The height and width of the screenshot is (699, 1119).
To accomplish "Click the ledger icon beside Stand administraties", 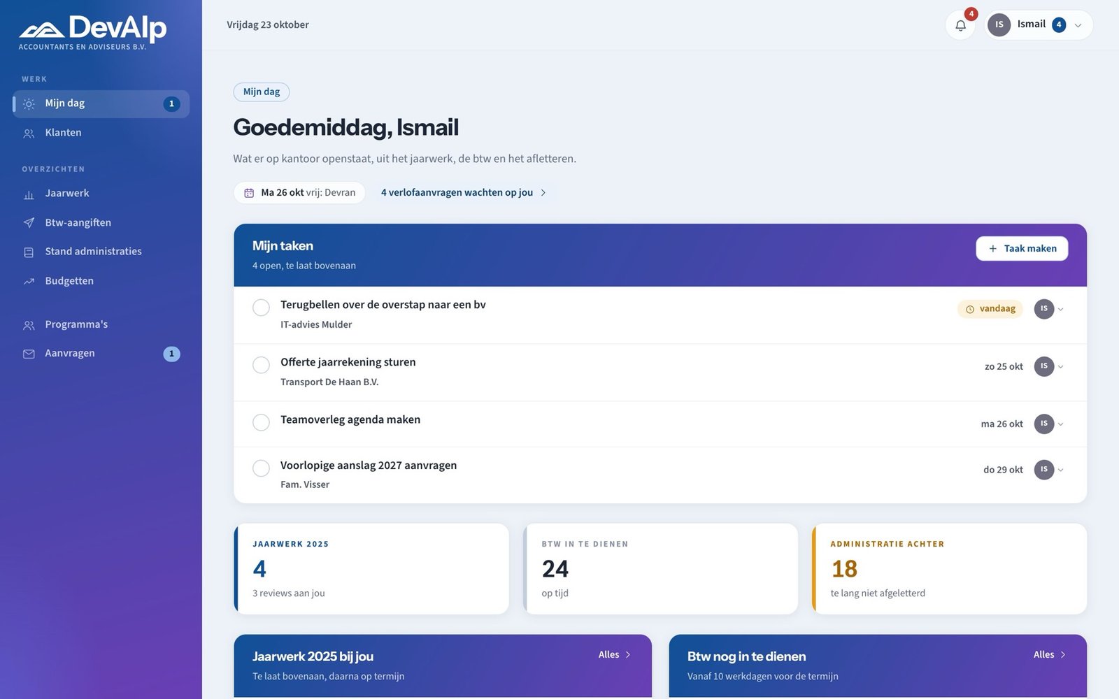I will (x=29, y=252).
